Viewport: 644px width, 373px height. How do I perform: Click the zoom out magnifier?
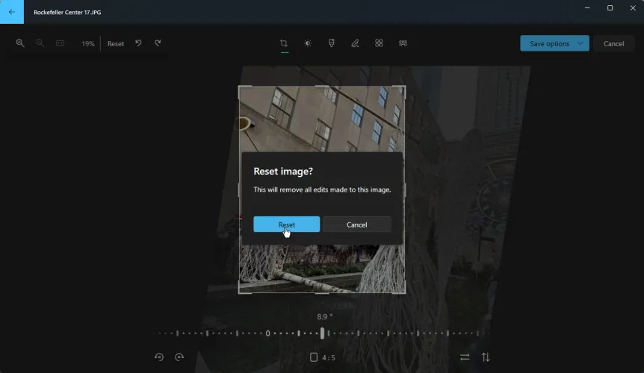[x=40, y=43]
